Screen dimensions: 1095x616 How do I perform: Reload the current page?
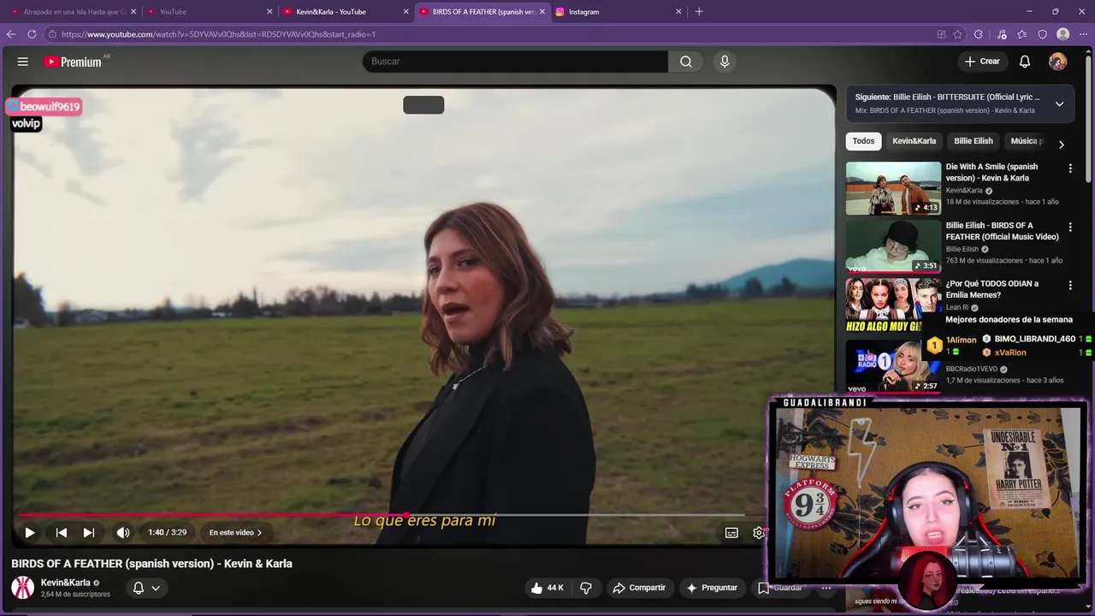[x=32, y=34]
